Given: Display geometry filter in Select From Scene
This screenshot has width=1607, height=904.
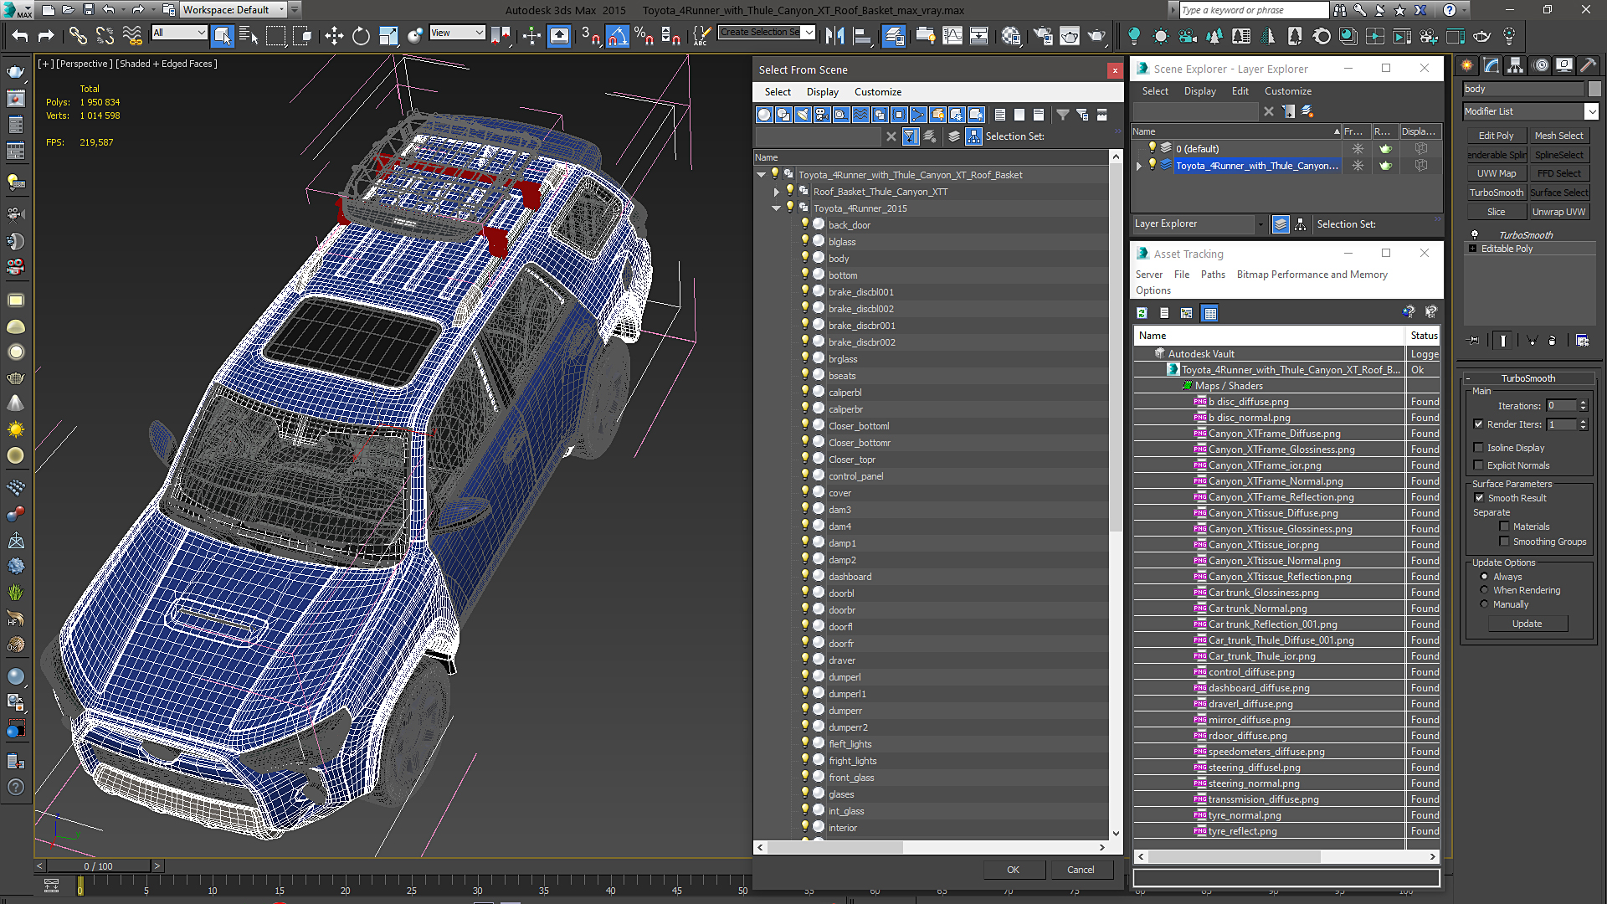Looking at the screenshot, I should [x=764, y=115].
